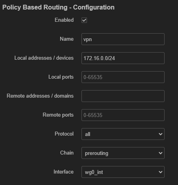Image resolution: width=178 pixels, height=185 pixels.
Task: Click the chevron arrow on Protocol dropdown
Action: [x=161, y=134]
